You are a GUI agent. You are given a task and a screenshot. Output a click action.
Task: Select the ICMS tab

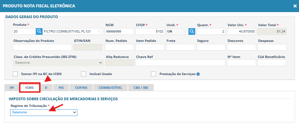click(29, 88)
